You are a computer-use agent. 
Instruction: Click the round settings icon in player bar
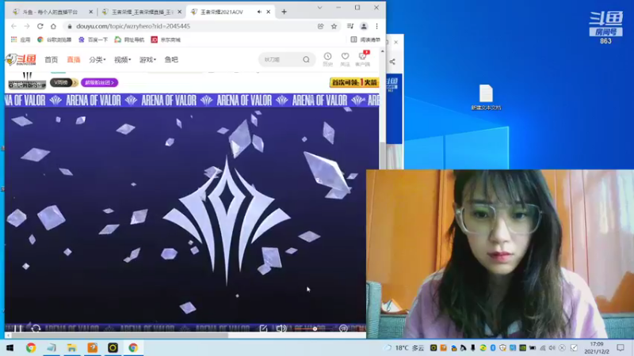[343, 328]
